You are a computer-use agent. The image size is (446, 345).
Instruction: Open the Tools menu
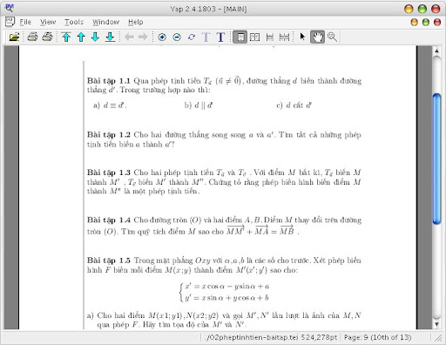[74, 22]
